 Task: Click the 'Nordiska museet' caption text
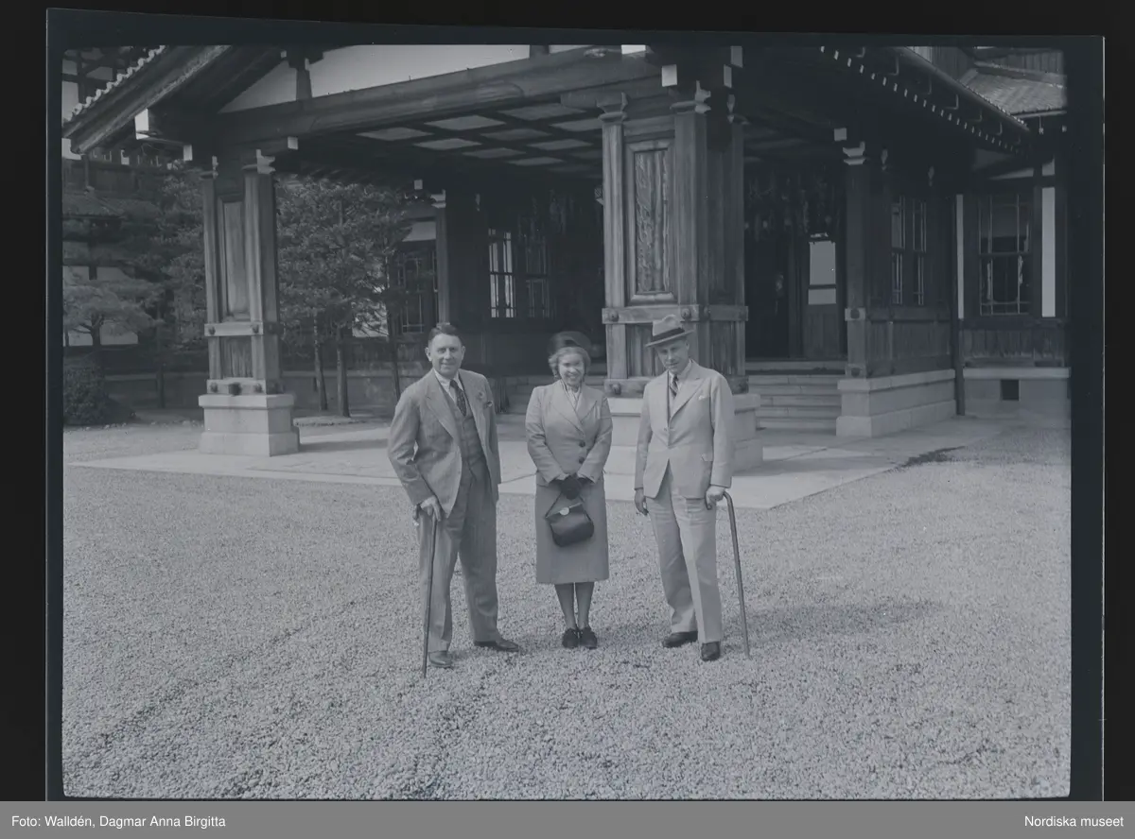pos(1074,821)
